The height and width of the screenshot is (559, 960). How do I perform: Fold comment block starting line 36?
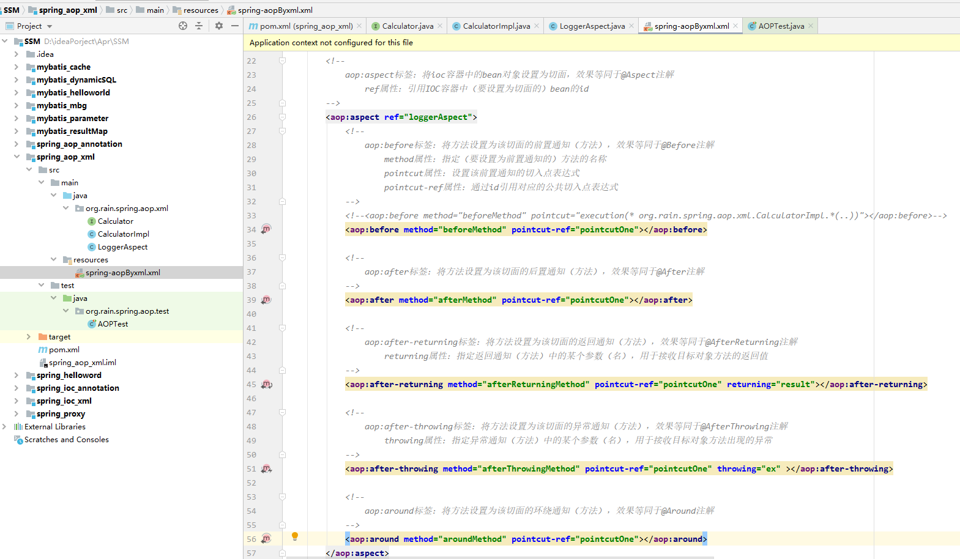pyautogui.click(x=282, y=257)
